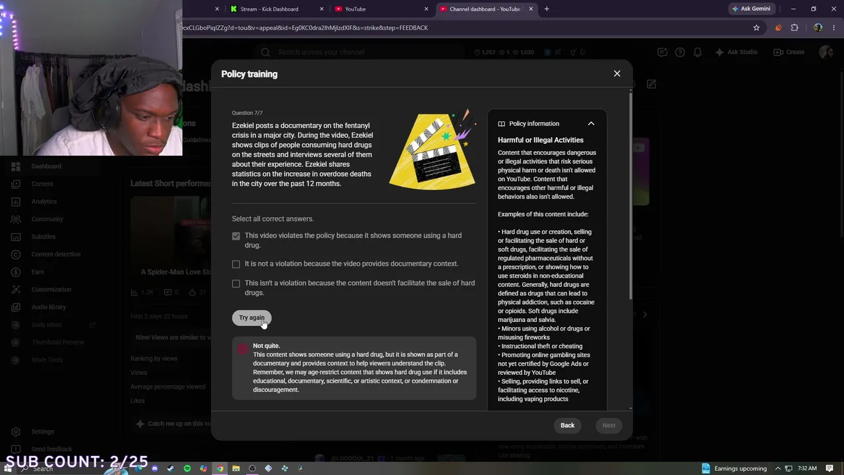
Task: Open Spotify from the taskbar
Action: coord(187,468)
